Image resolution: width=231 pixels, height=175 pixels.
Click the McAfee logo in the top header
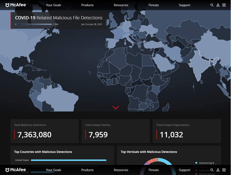coord(16,5)
